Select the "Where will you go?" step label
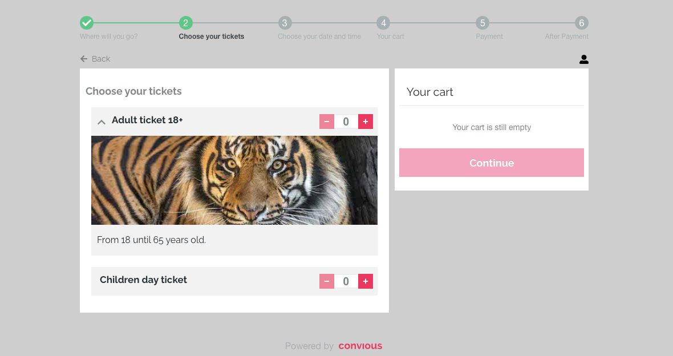673x356 pixels. click(108, 37)
